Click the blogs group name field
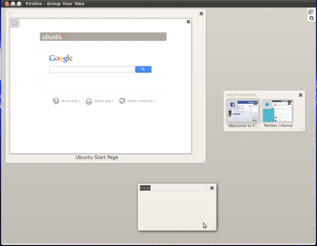Viewport: 317px width, 246px height. click(x=173, y=188)
